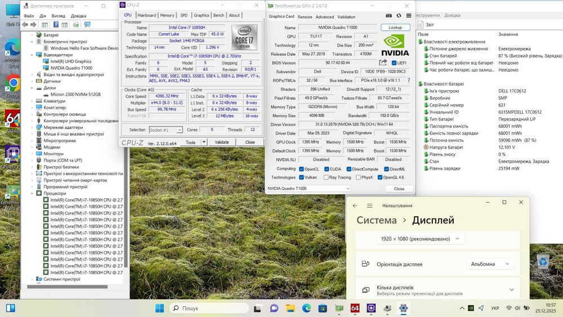Click the update driver icon in Device Manager toolbar
The image size is (563, 317).
76,24
